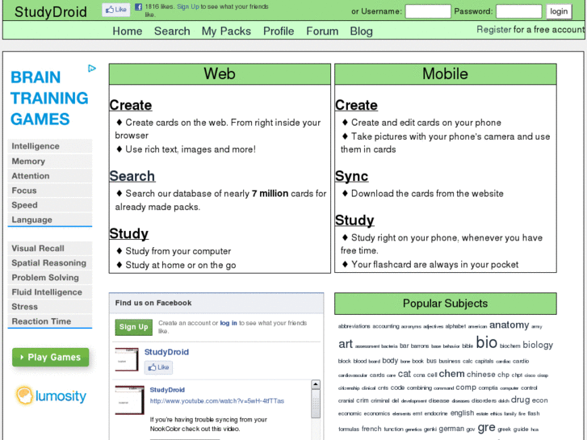Select Speed in the ad list
587x440 pixels.
50,205
